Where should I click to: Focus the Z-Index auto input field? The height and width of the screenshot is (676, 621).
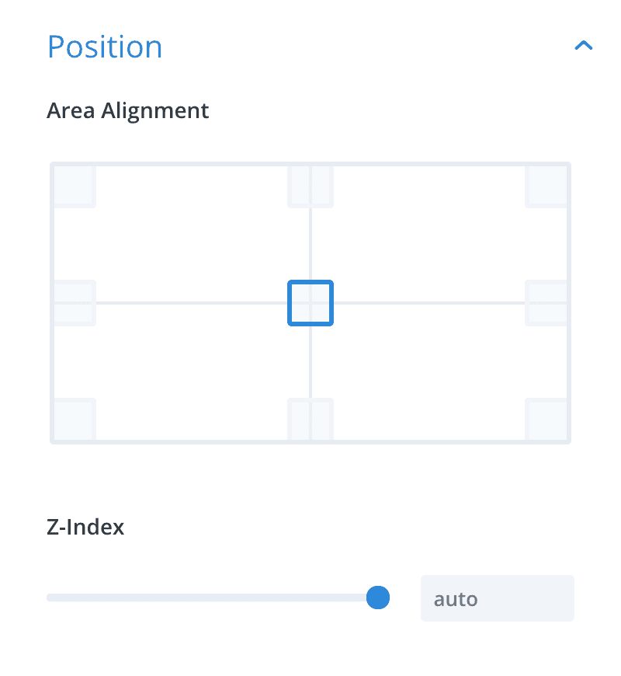(x=498, y=598)
